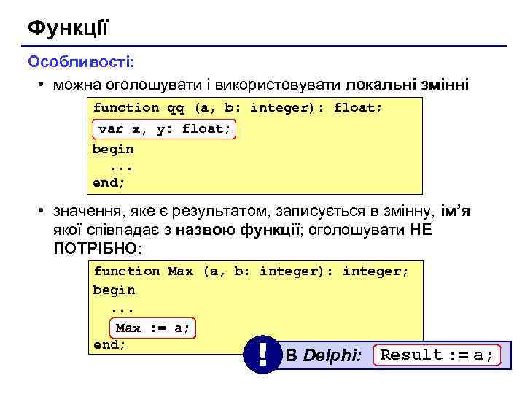Image resolution: width=525 pixels, height=394 pixels.
Task: Click the slide title "Функції"
Action: click(x=69, y=28)
